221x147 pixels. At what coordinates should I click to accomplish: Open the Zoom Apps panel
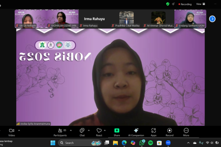coord(154,132)
